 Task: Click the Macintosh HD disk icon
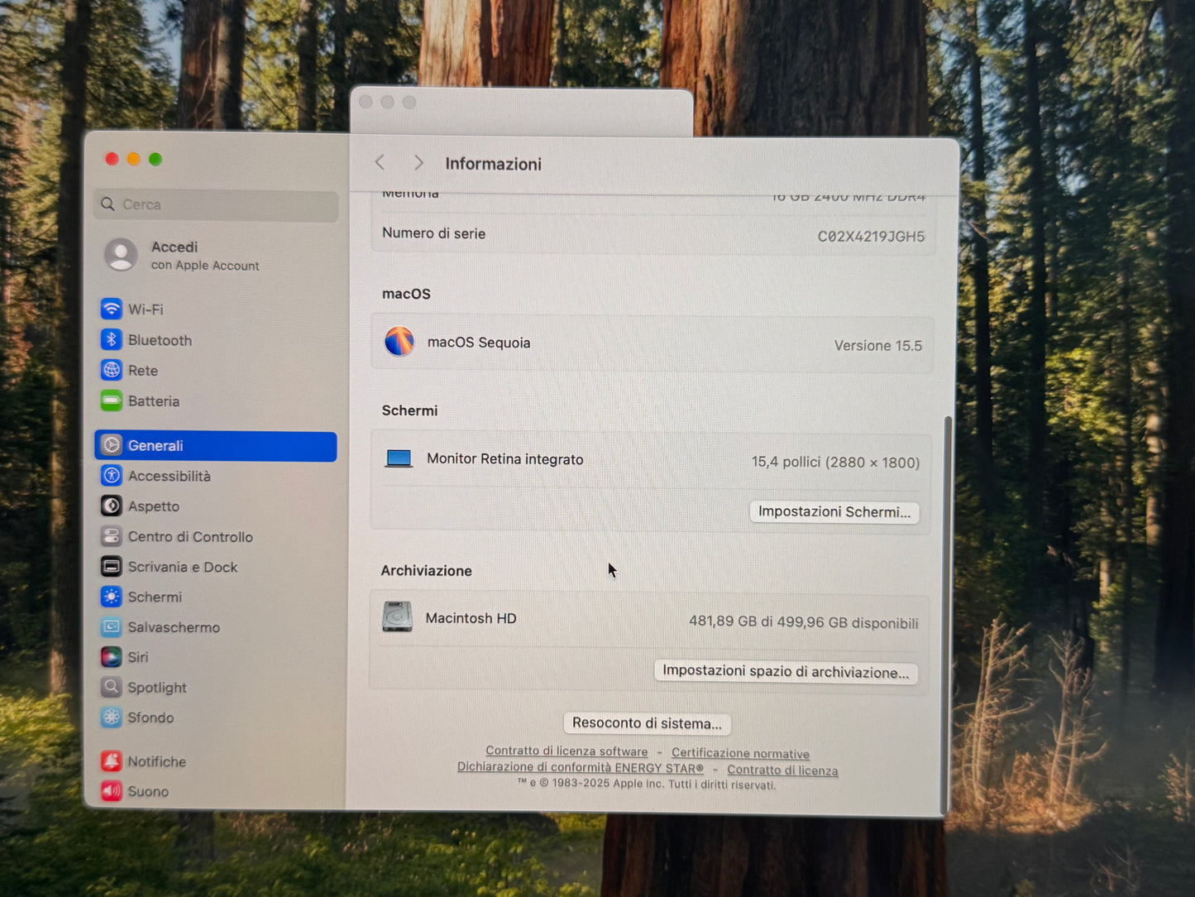coord(398,617)
